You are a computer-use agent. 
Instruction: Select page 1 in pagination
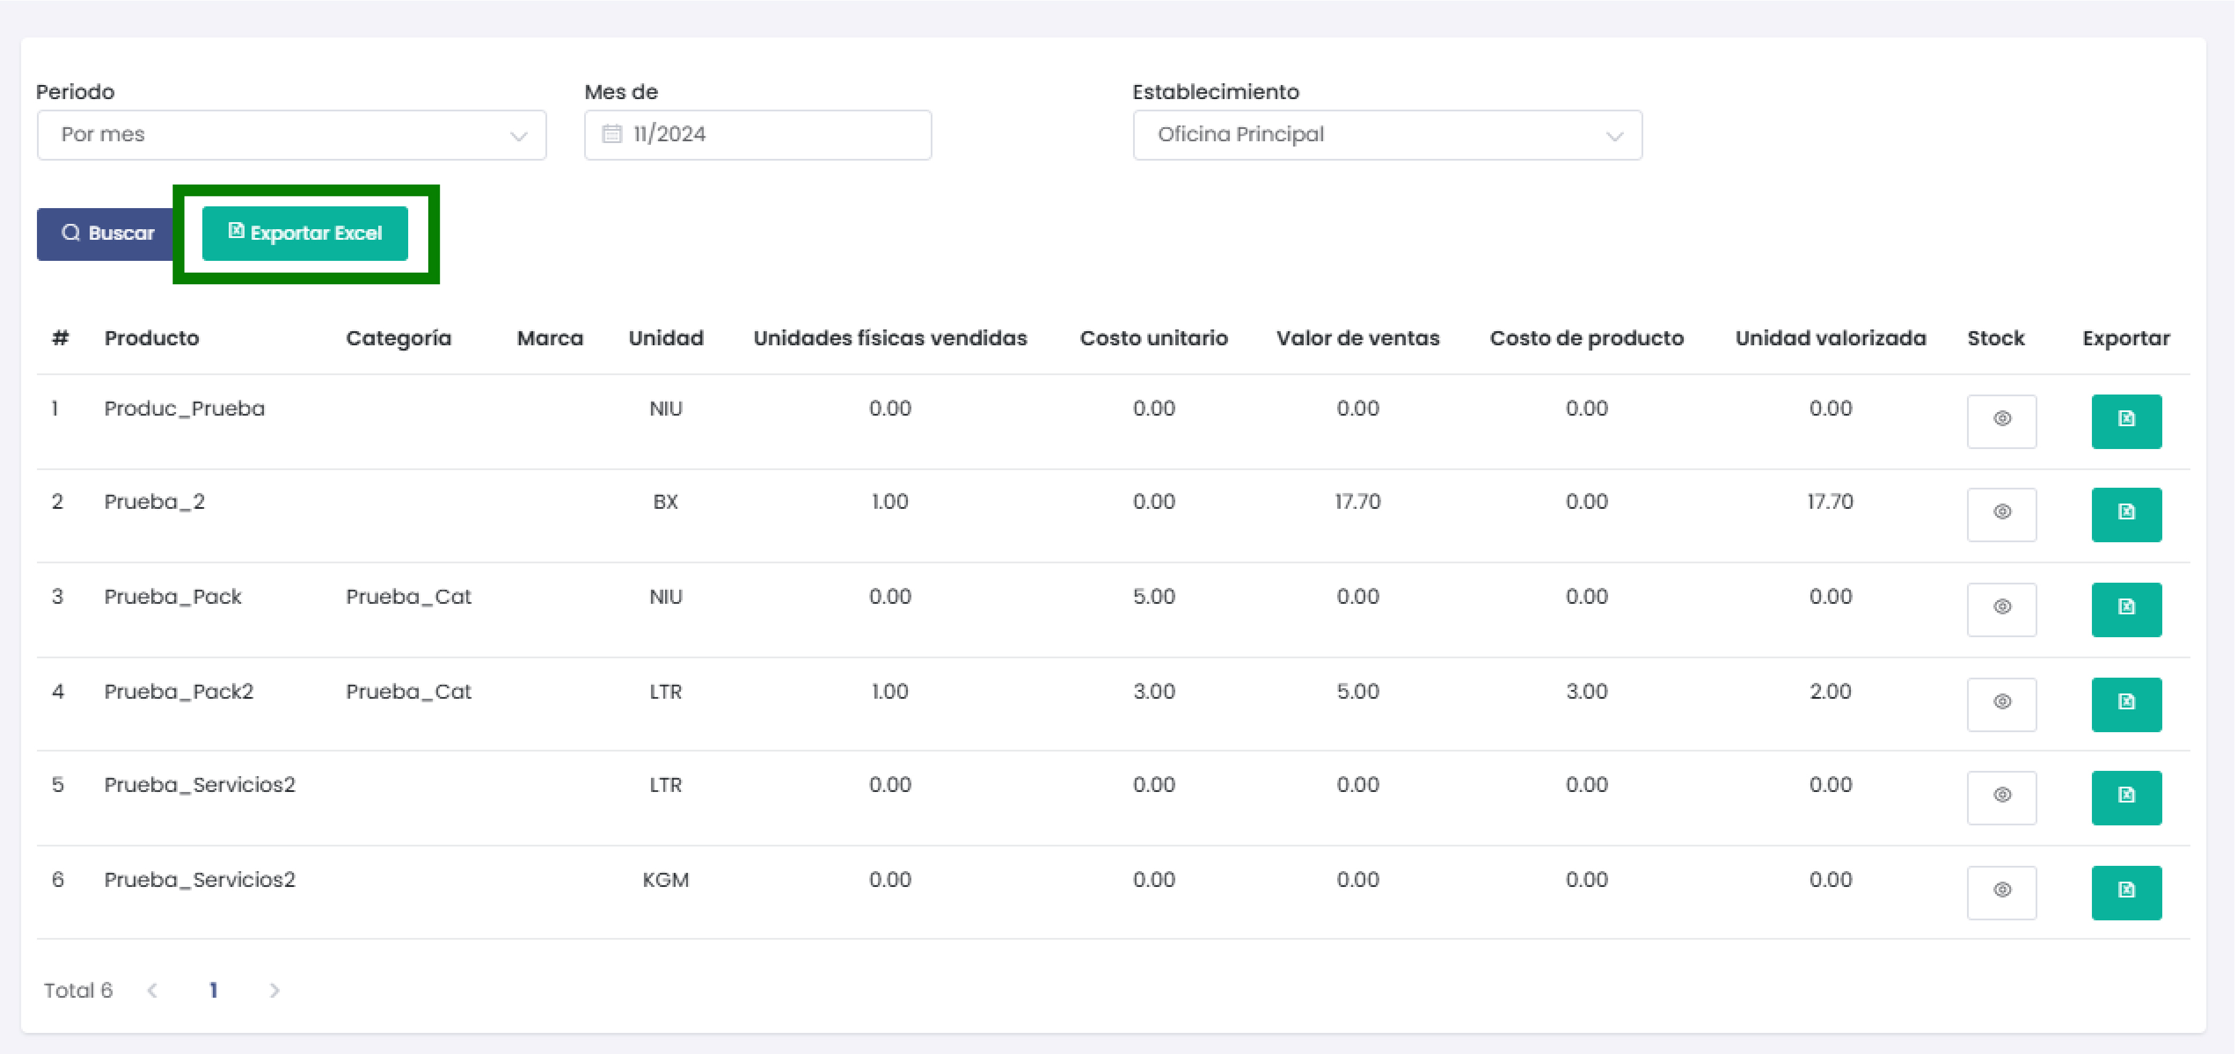point(213,990)
